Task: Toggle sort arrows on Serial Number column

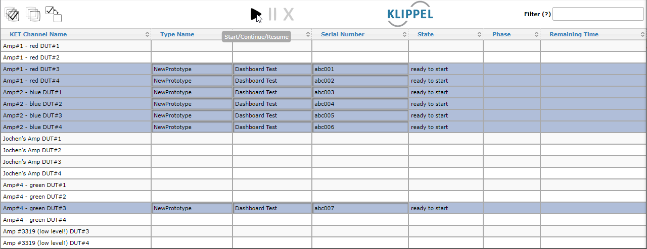Action: [405, 34]
